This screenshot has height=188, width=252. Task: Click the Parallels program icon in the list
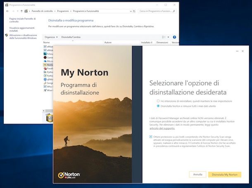(x=45, y=68)
